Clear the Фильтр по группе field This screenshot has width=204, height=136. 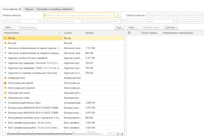point(44,21)
